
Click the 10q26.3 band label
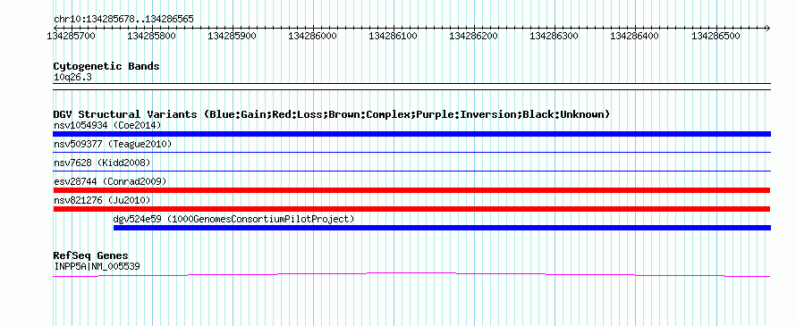[72, 78]
